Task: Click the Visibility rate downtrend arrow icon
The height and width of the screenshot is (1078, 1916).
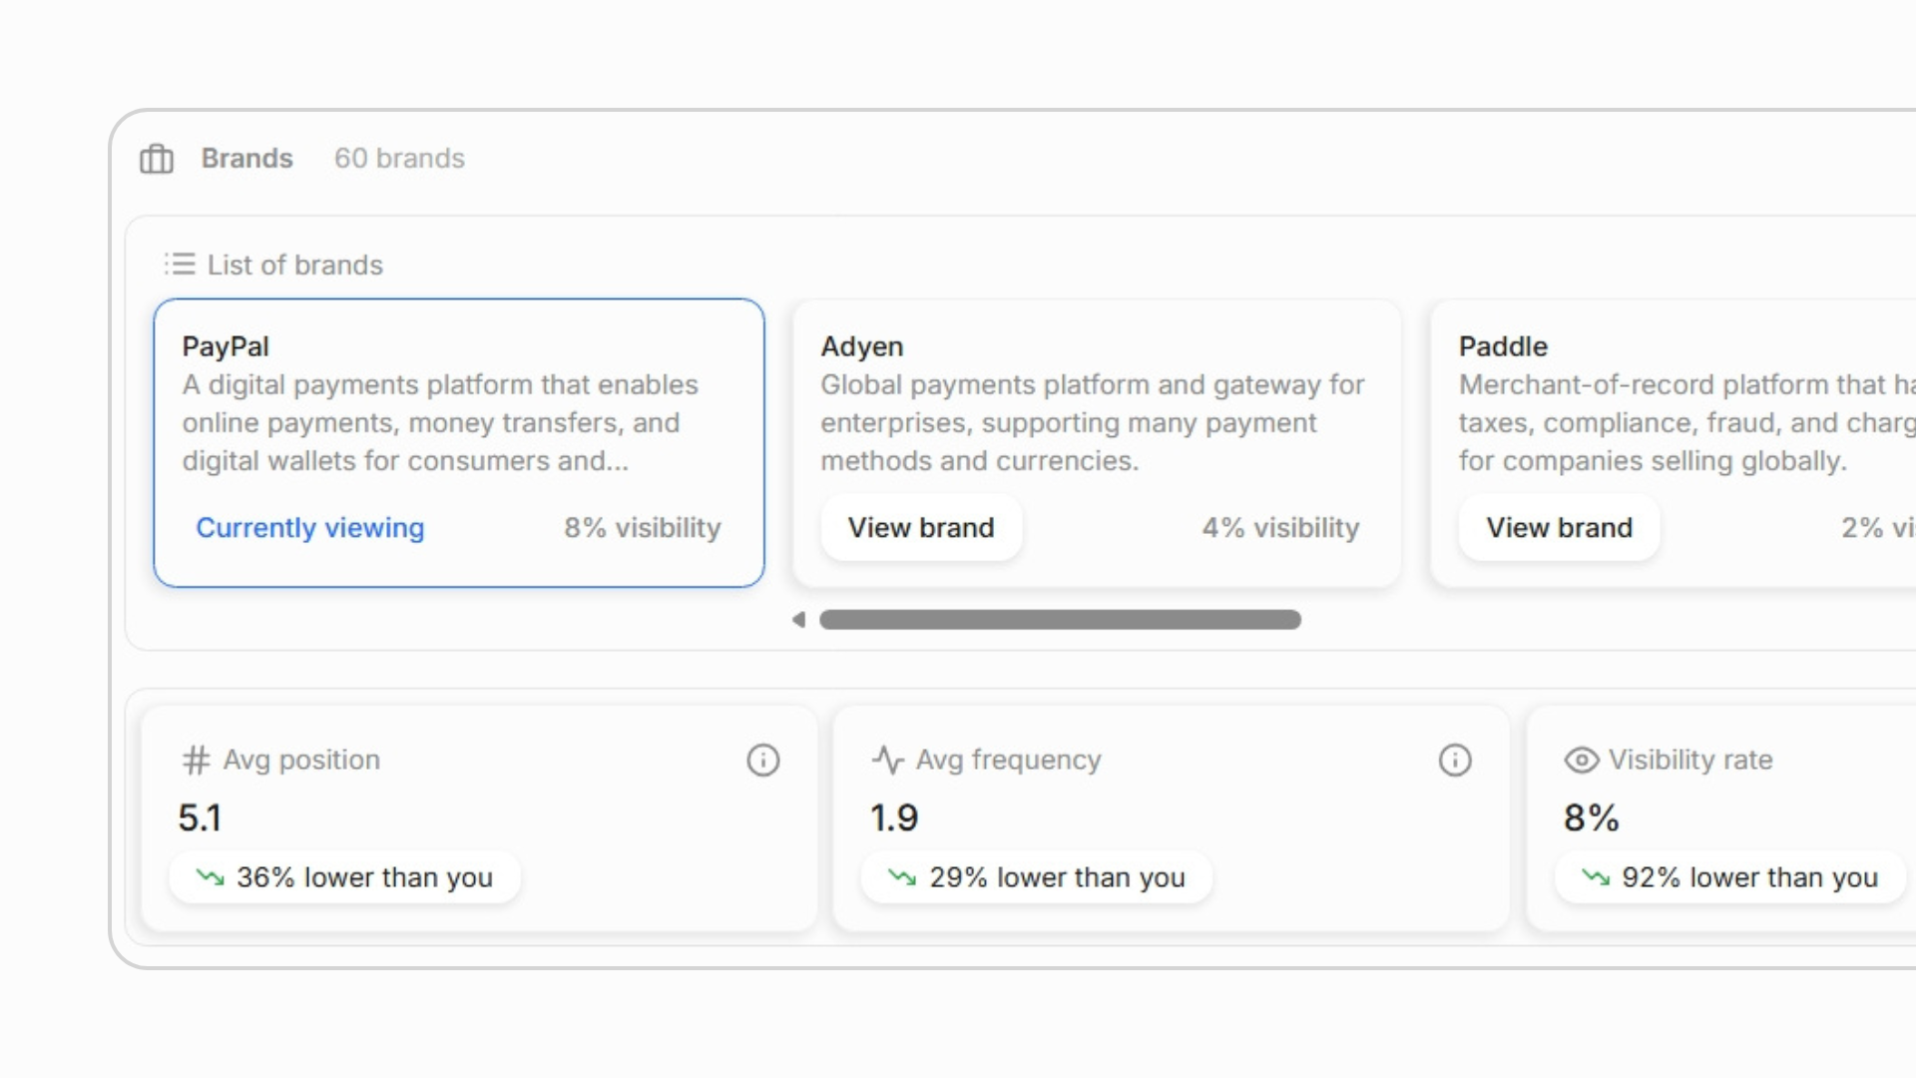Action: 1596,877
